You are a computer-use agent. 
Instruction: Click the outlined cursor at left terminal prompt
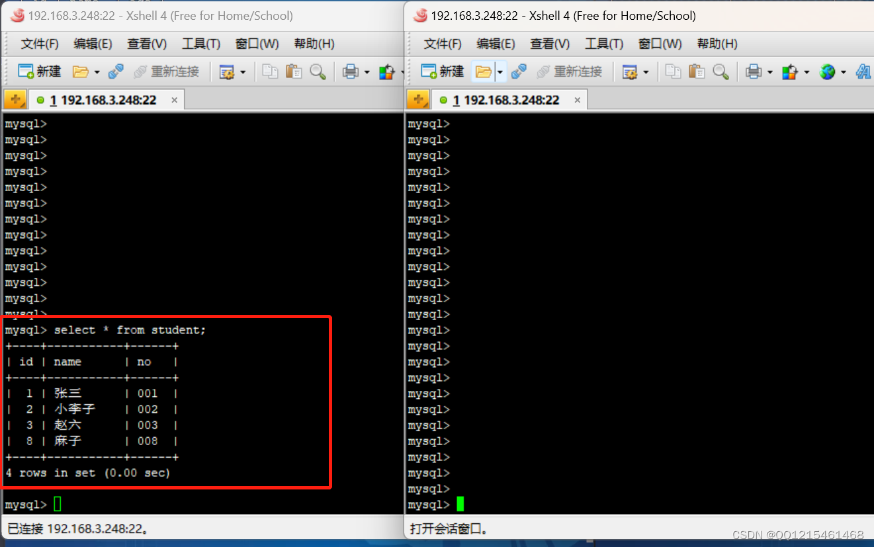58,505
